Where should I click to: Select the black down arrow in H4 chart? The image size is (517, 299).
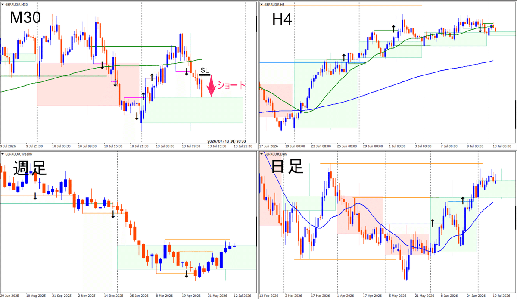(x=480, y=29)
